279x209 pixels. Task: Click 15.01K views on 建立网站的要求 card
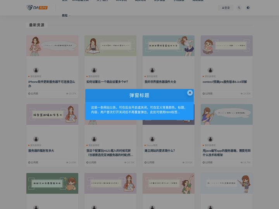(x=188, y=163)
